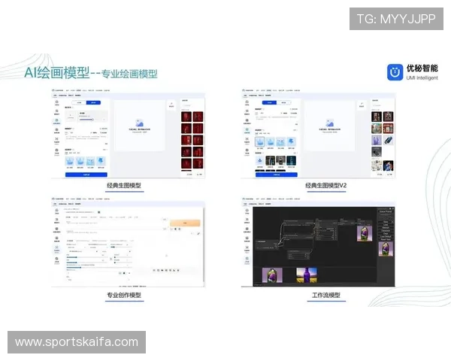The height and width of the screenshot is (361, 451).
Task: Click Clipspace in the 工作流模型 menu
Action: tap(386, 231)
